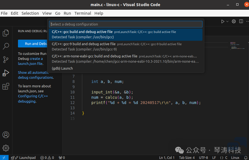This screenshot has height=160, width=249.
Task: Click the Run and Debug button
Action: point(33,44)
